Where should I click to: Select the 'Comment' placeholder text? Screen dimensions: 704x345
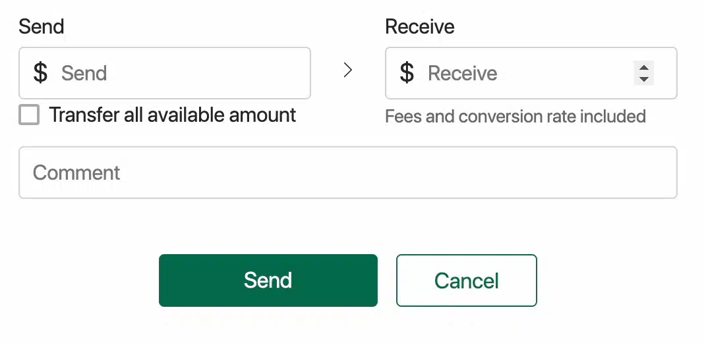(x=76, y=172)
